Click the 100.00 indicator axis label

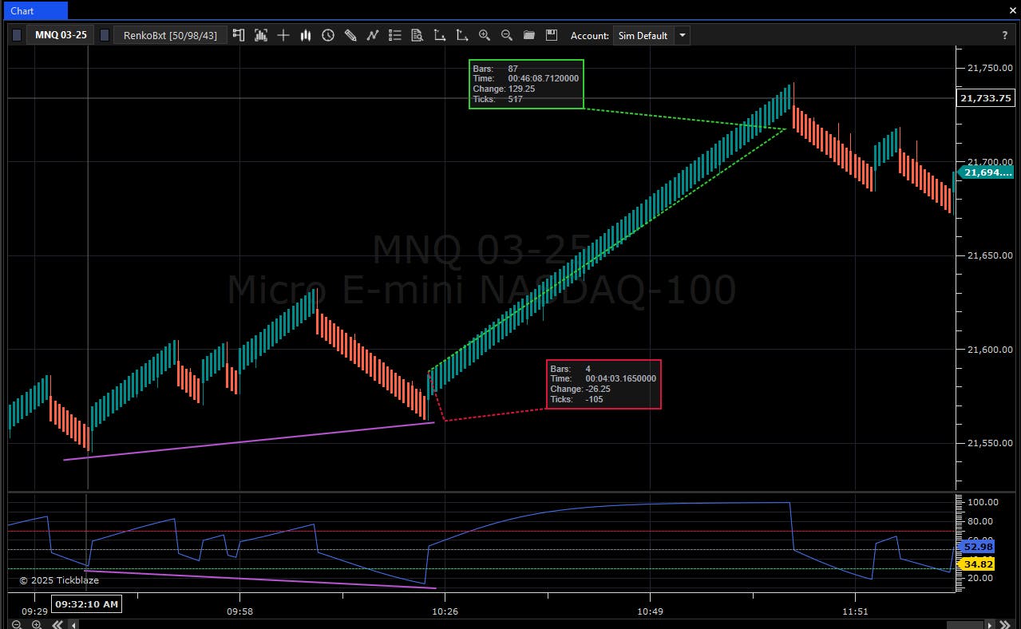click(983, 502)
